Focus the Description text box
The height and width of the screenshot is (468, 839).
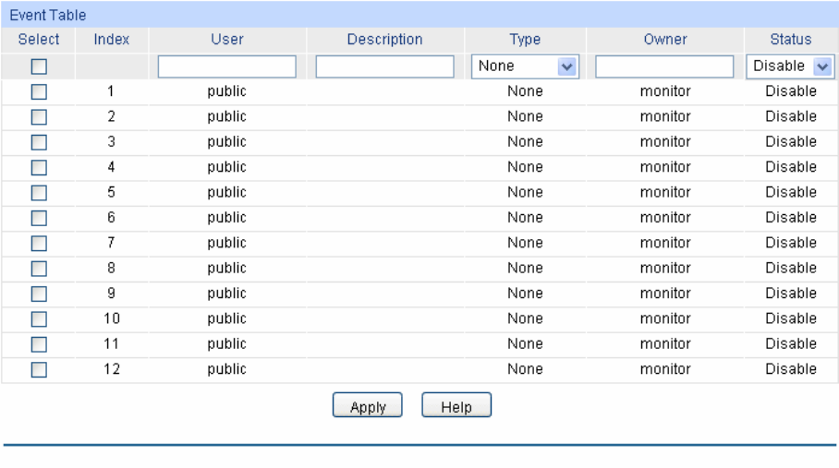click(384, 66)
